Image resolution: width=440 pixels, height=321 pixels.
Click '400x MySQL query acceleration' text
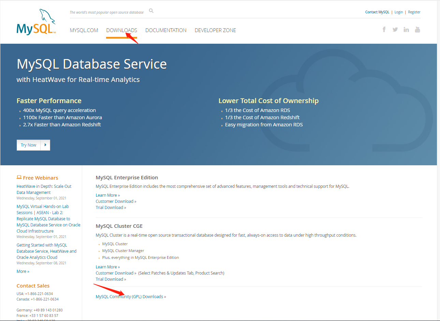click(x=59, y=110)
